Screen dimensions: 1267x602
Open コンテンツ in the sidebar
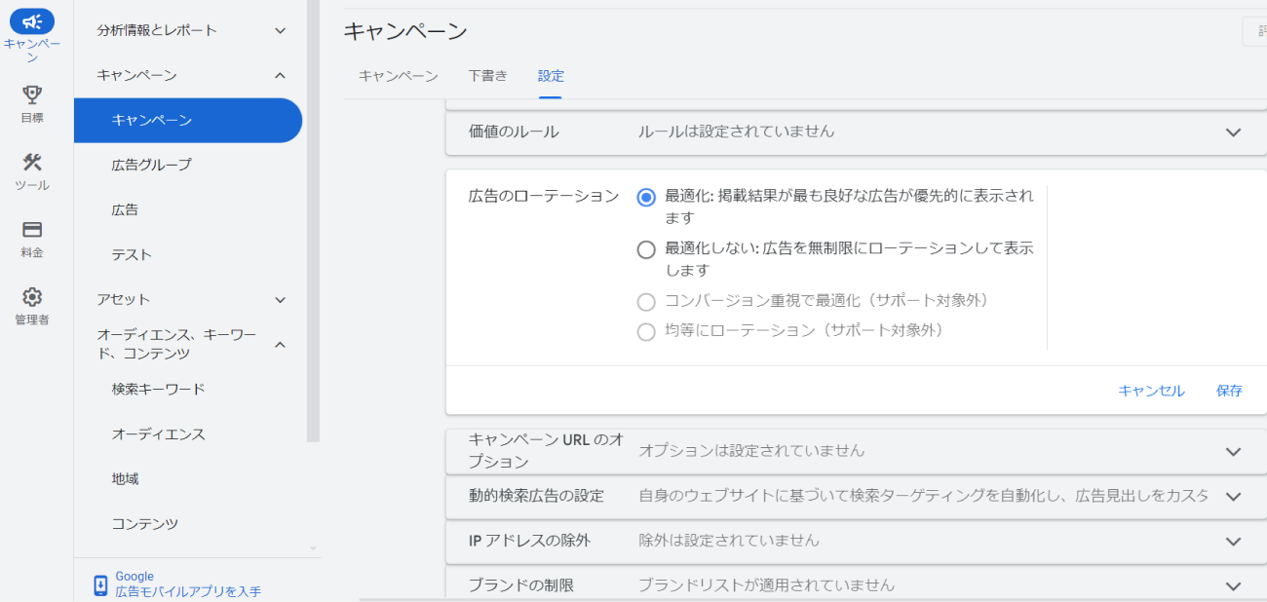tap(145, 523)
